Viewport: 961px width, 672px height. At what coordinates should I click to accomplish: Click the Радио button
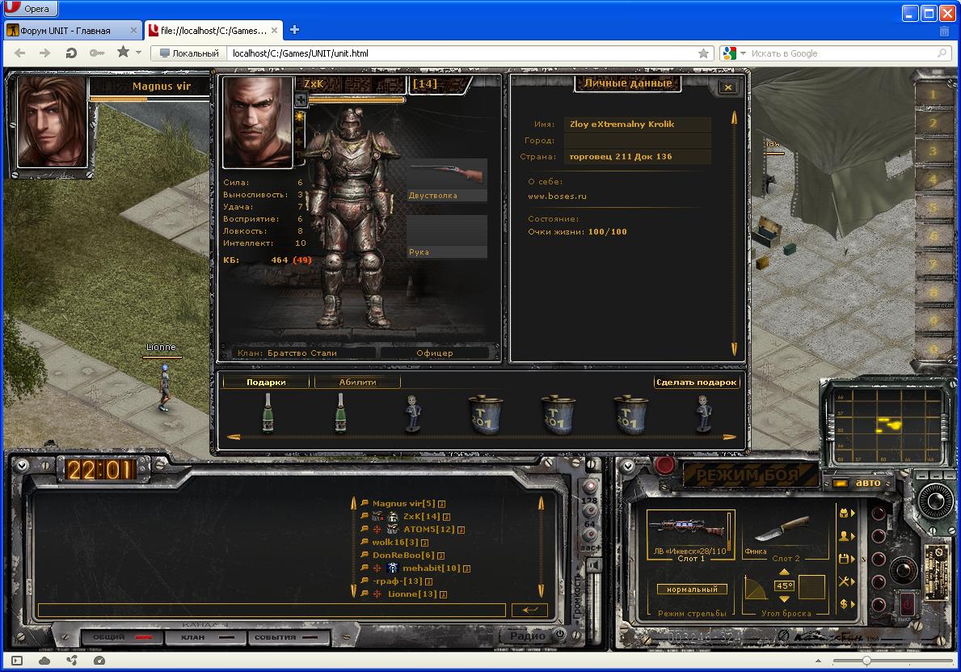tap(527, 636)
